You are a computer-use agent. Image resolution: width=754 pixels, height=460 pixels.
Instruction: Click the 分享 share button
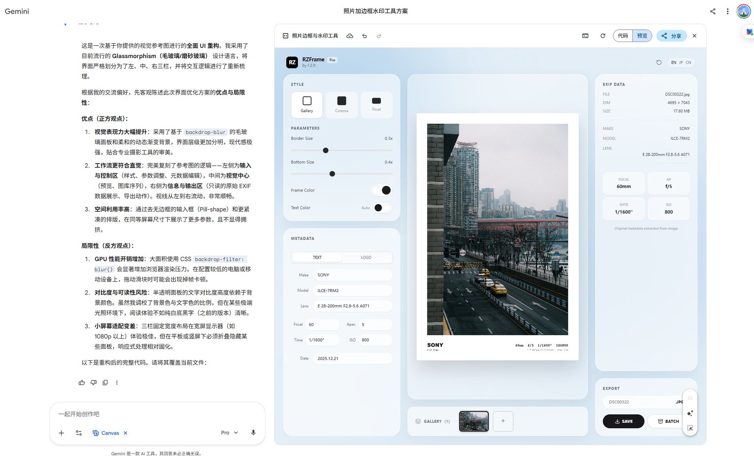pos(672,36)
